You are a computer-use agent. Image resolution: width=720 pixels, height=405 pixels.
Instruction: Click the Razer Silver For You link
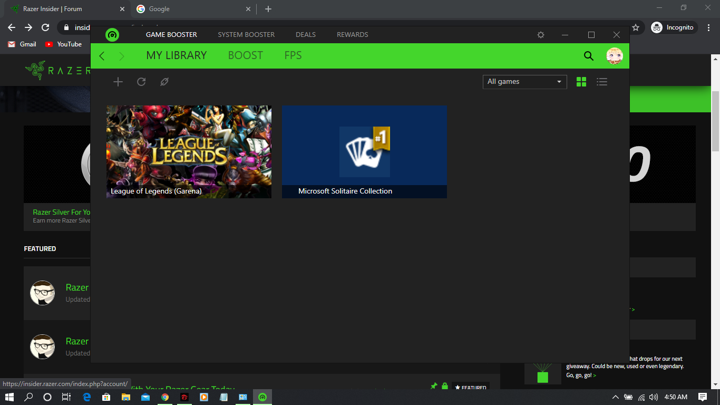(62, 212)
